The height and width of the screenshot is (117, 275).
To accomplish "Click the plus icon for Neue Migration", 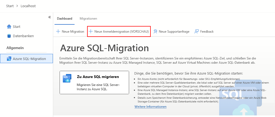I will pyautogui.click(x=58, y=32).
